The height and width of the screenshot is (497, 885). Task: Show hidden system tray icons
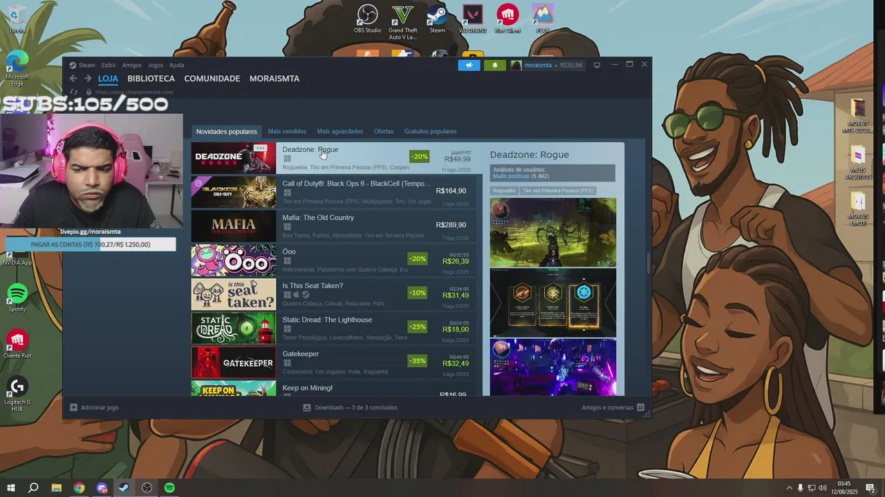coord(789,488)
